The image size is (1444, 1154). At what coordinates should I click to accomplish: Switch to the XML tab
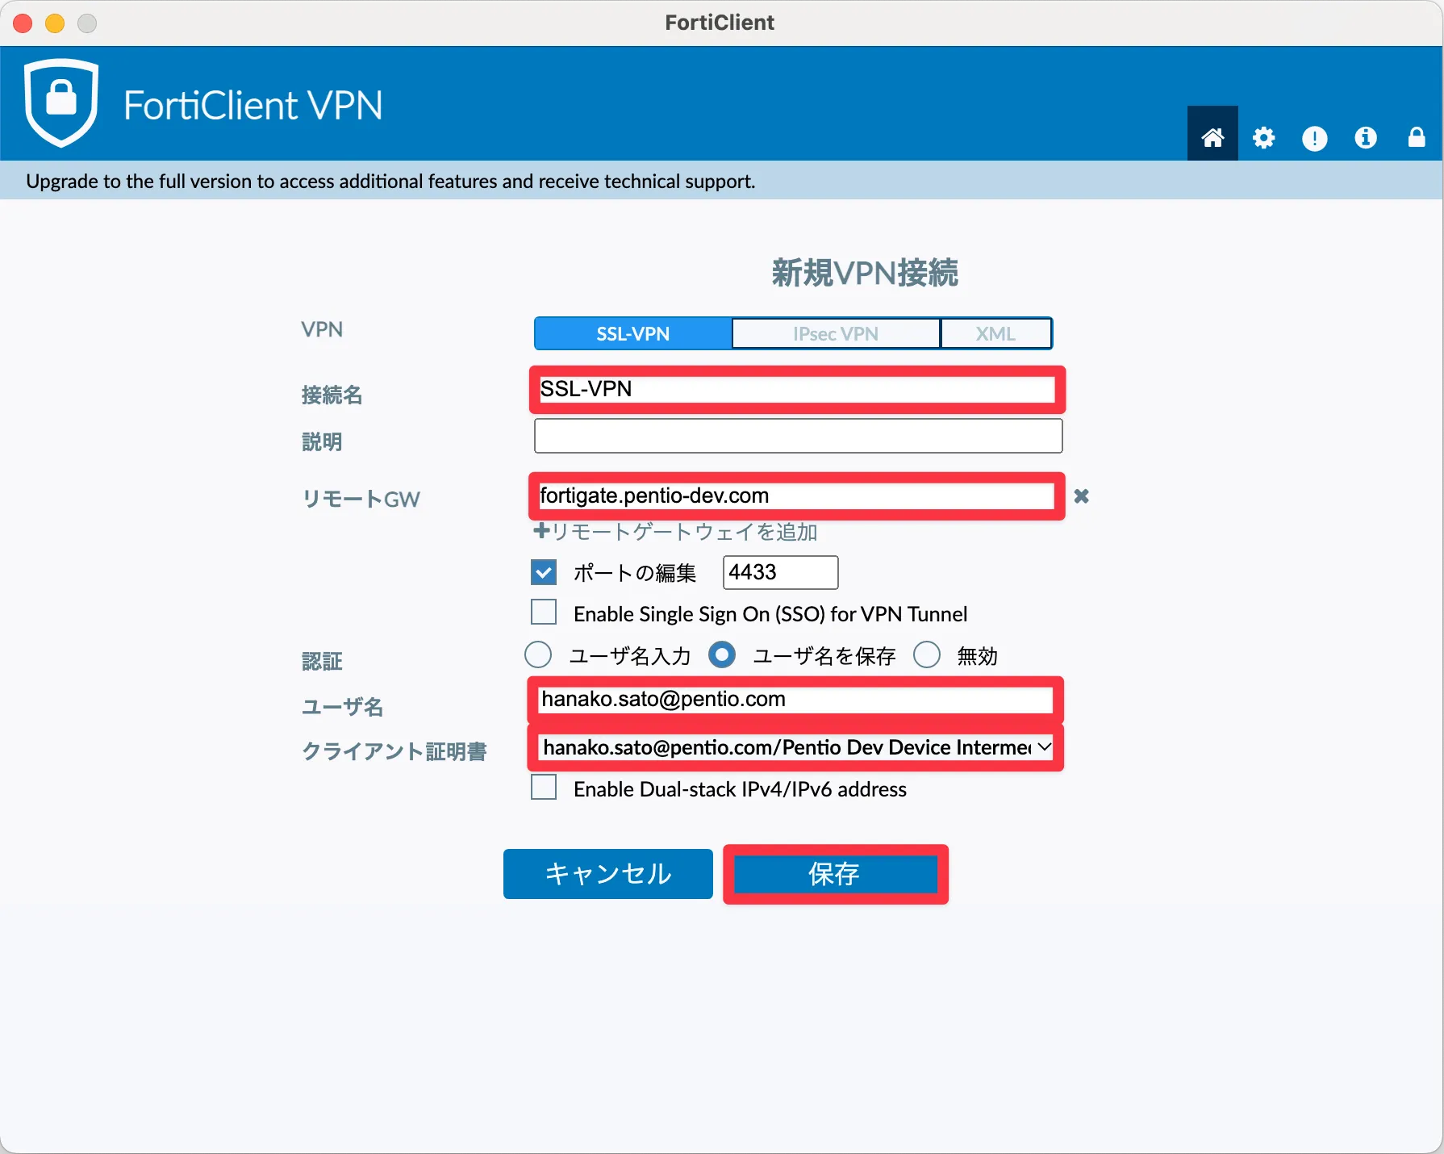point(995,333)
